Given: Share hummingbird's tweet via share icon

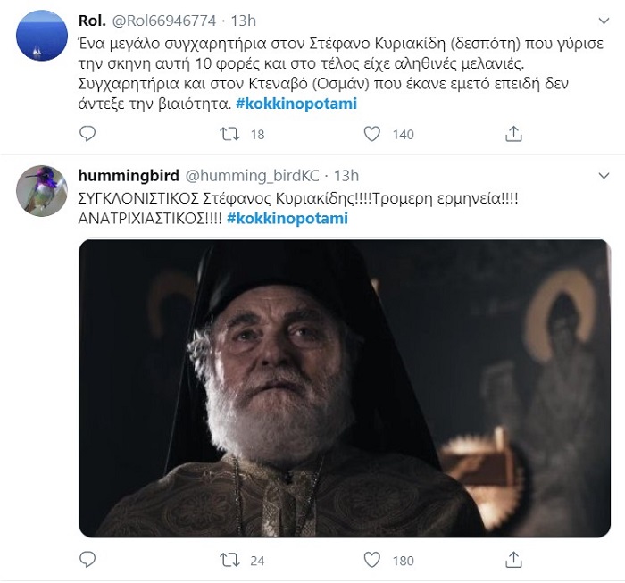Looking at the screenshot, I should click(x=513, y=561).
